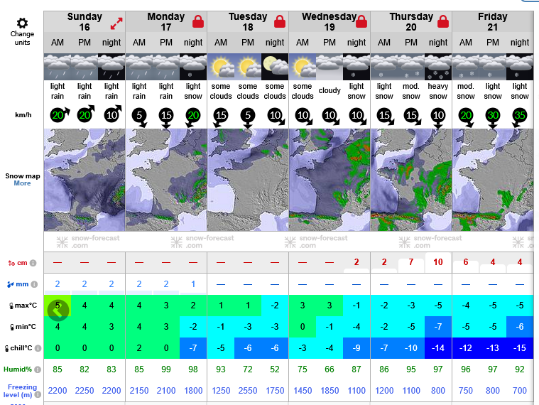The width and height of the screenshot is (539, 405).
Task: Select Friday AM mod. snow weather icon
Action: 466,67
